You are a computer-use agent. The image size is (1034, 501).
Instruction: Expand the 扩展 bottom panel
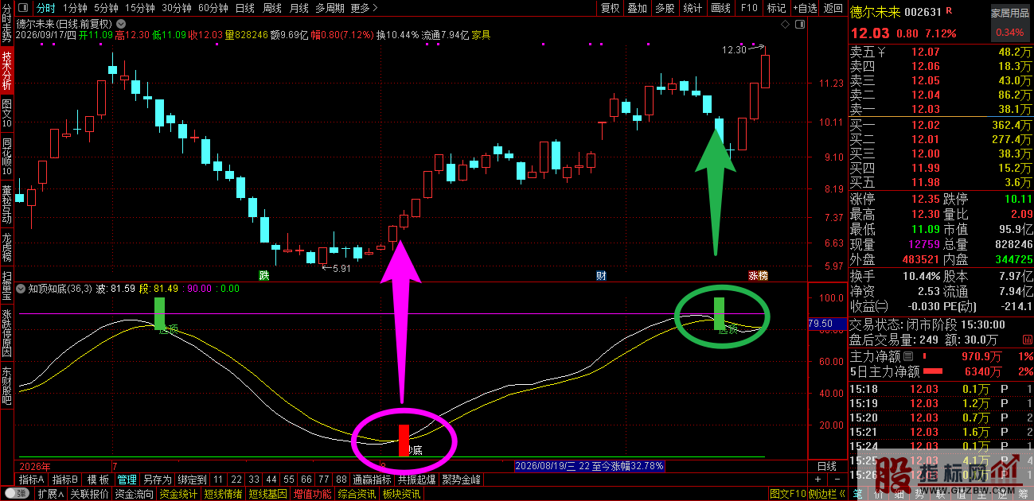pos(50,494)
